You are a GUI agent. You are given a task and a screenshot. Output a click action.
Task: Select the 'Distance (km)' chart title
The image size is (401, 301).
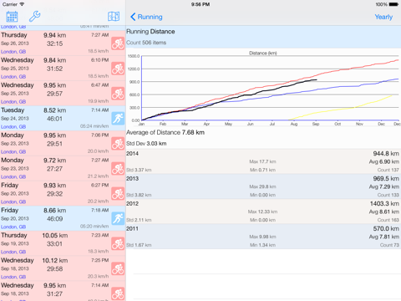(263, 53)
